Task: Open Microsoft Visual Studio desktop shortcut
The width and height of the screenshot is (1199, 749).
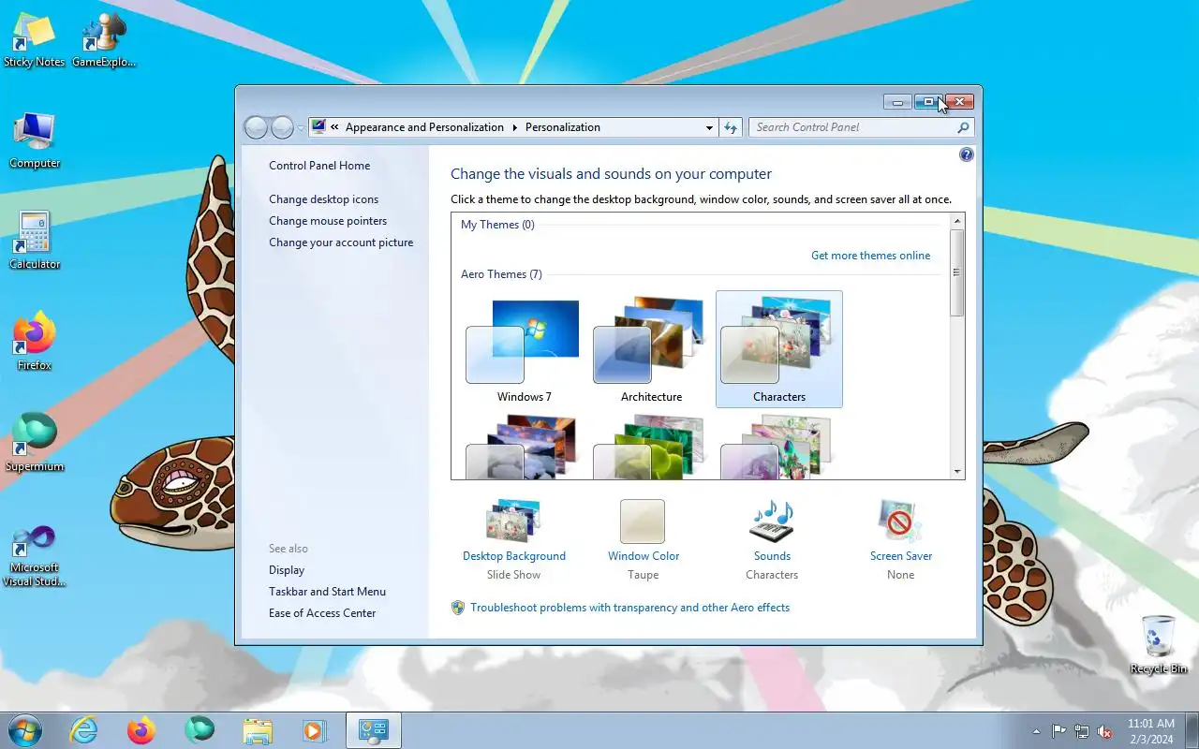Action: click(35, 556)
